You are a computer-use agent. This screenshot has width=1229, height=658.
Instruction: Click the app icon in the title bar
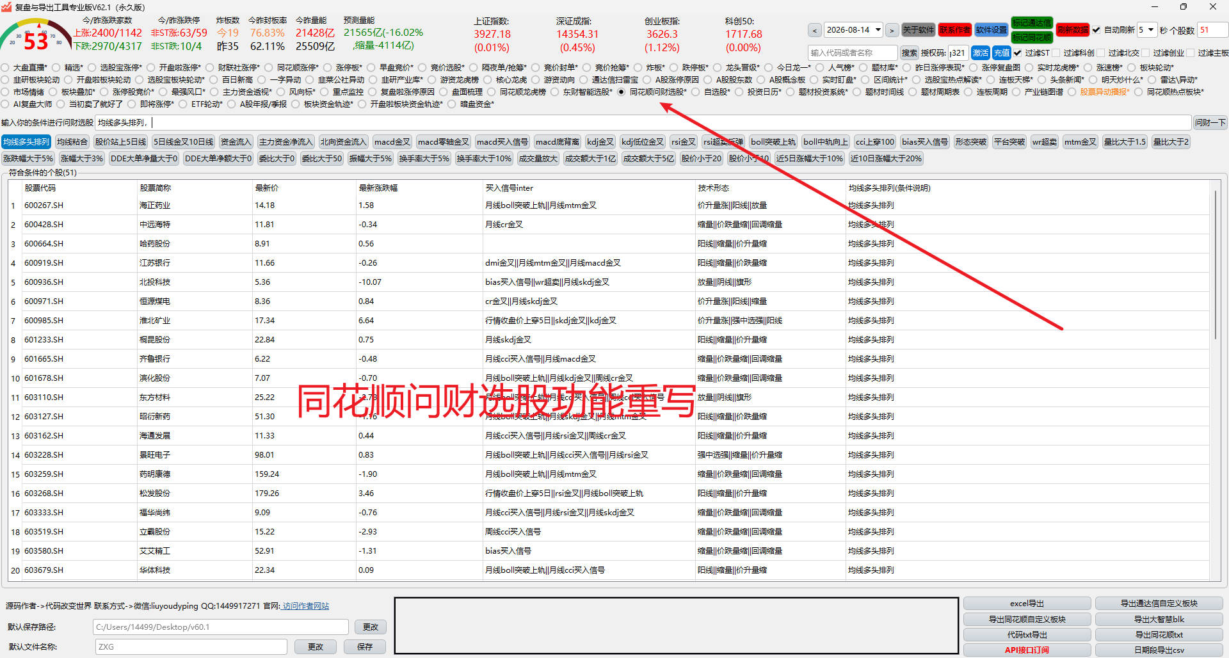pos(6,7)
